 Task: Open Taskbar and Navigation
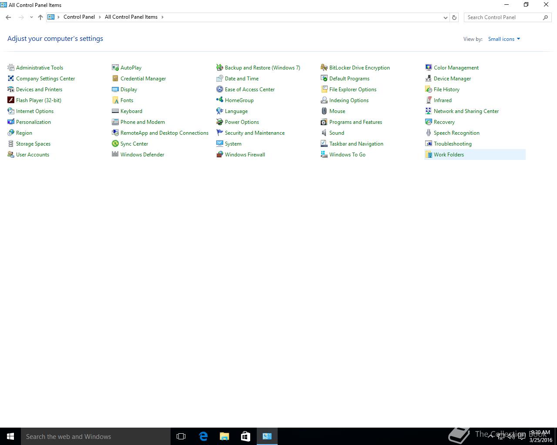[356, 144]
